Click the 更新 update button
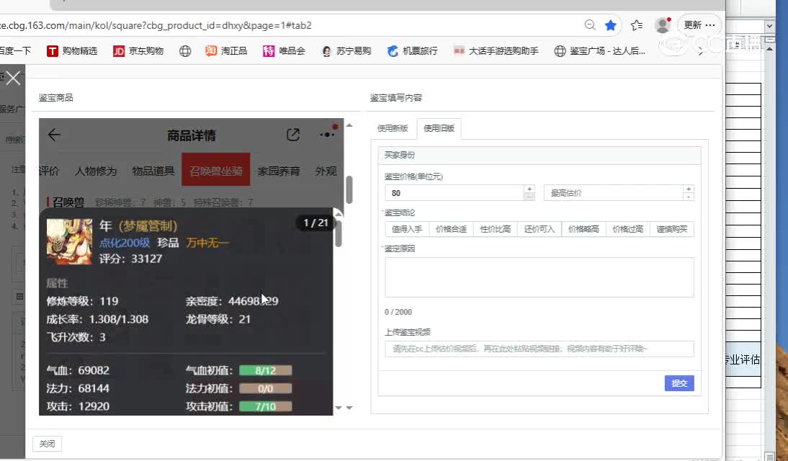Image resolution: width=788 pixels, height=461 pixels. (x=699, y=25)
